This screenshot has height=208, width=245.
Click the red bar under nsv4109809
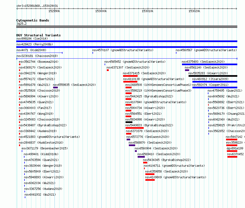[x=150, y=180]
